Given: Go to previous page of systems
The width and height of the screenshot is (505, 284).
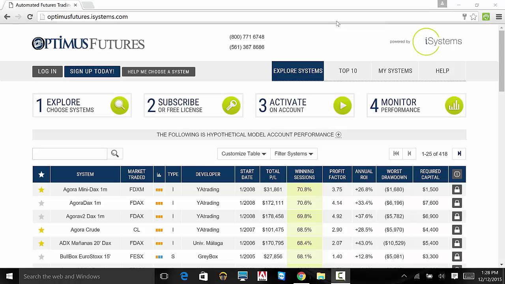Looking at the screenshot, I should [x=410, y=154].
